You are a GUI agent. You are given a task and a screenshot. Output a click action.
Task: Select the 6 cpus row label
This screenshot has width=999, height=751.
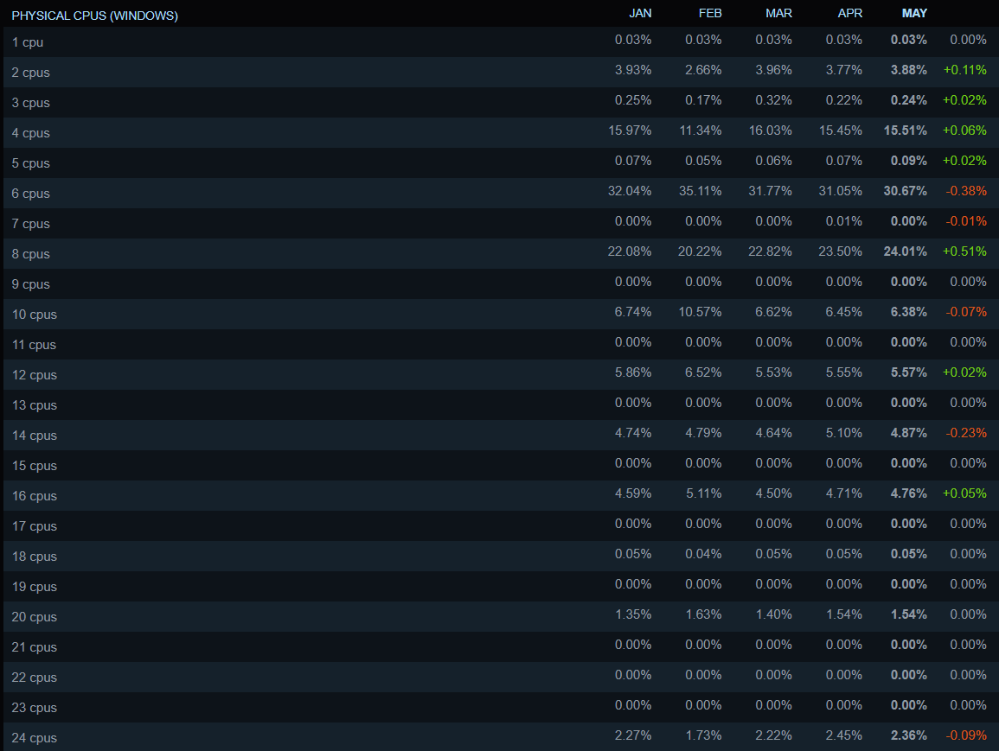31,194
